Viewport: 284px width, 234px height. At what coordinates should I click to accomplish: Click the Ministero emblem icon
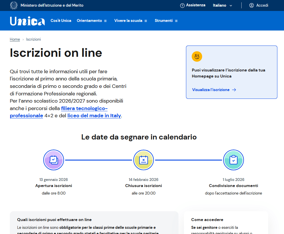coord(14,5)
